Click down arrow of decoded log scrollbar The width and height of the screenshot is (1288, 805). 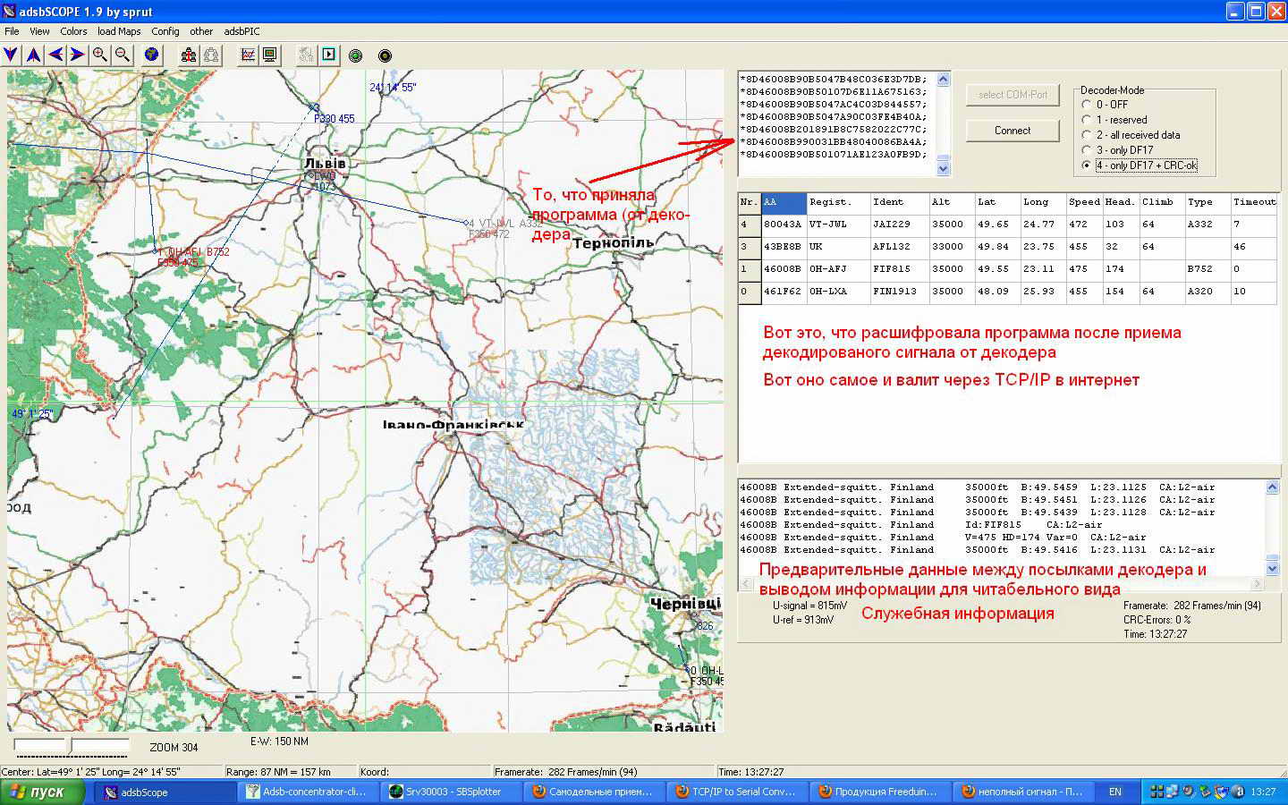[1272, 569]
